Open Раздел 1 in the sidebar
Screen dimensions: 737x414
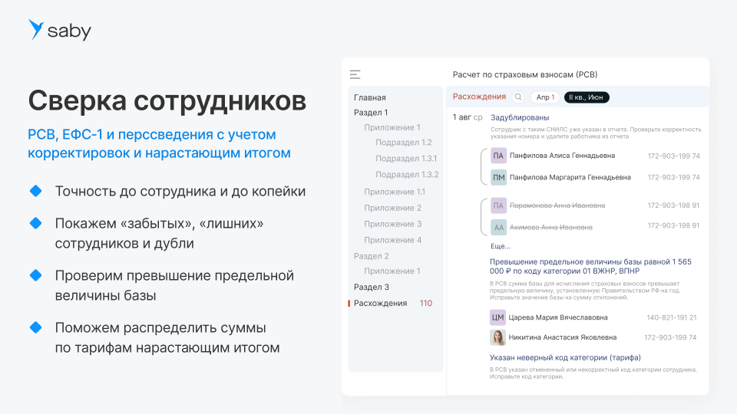click(371, 113)
